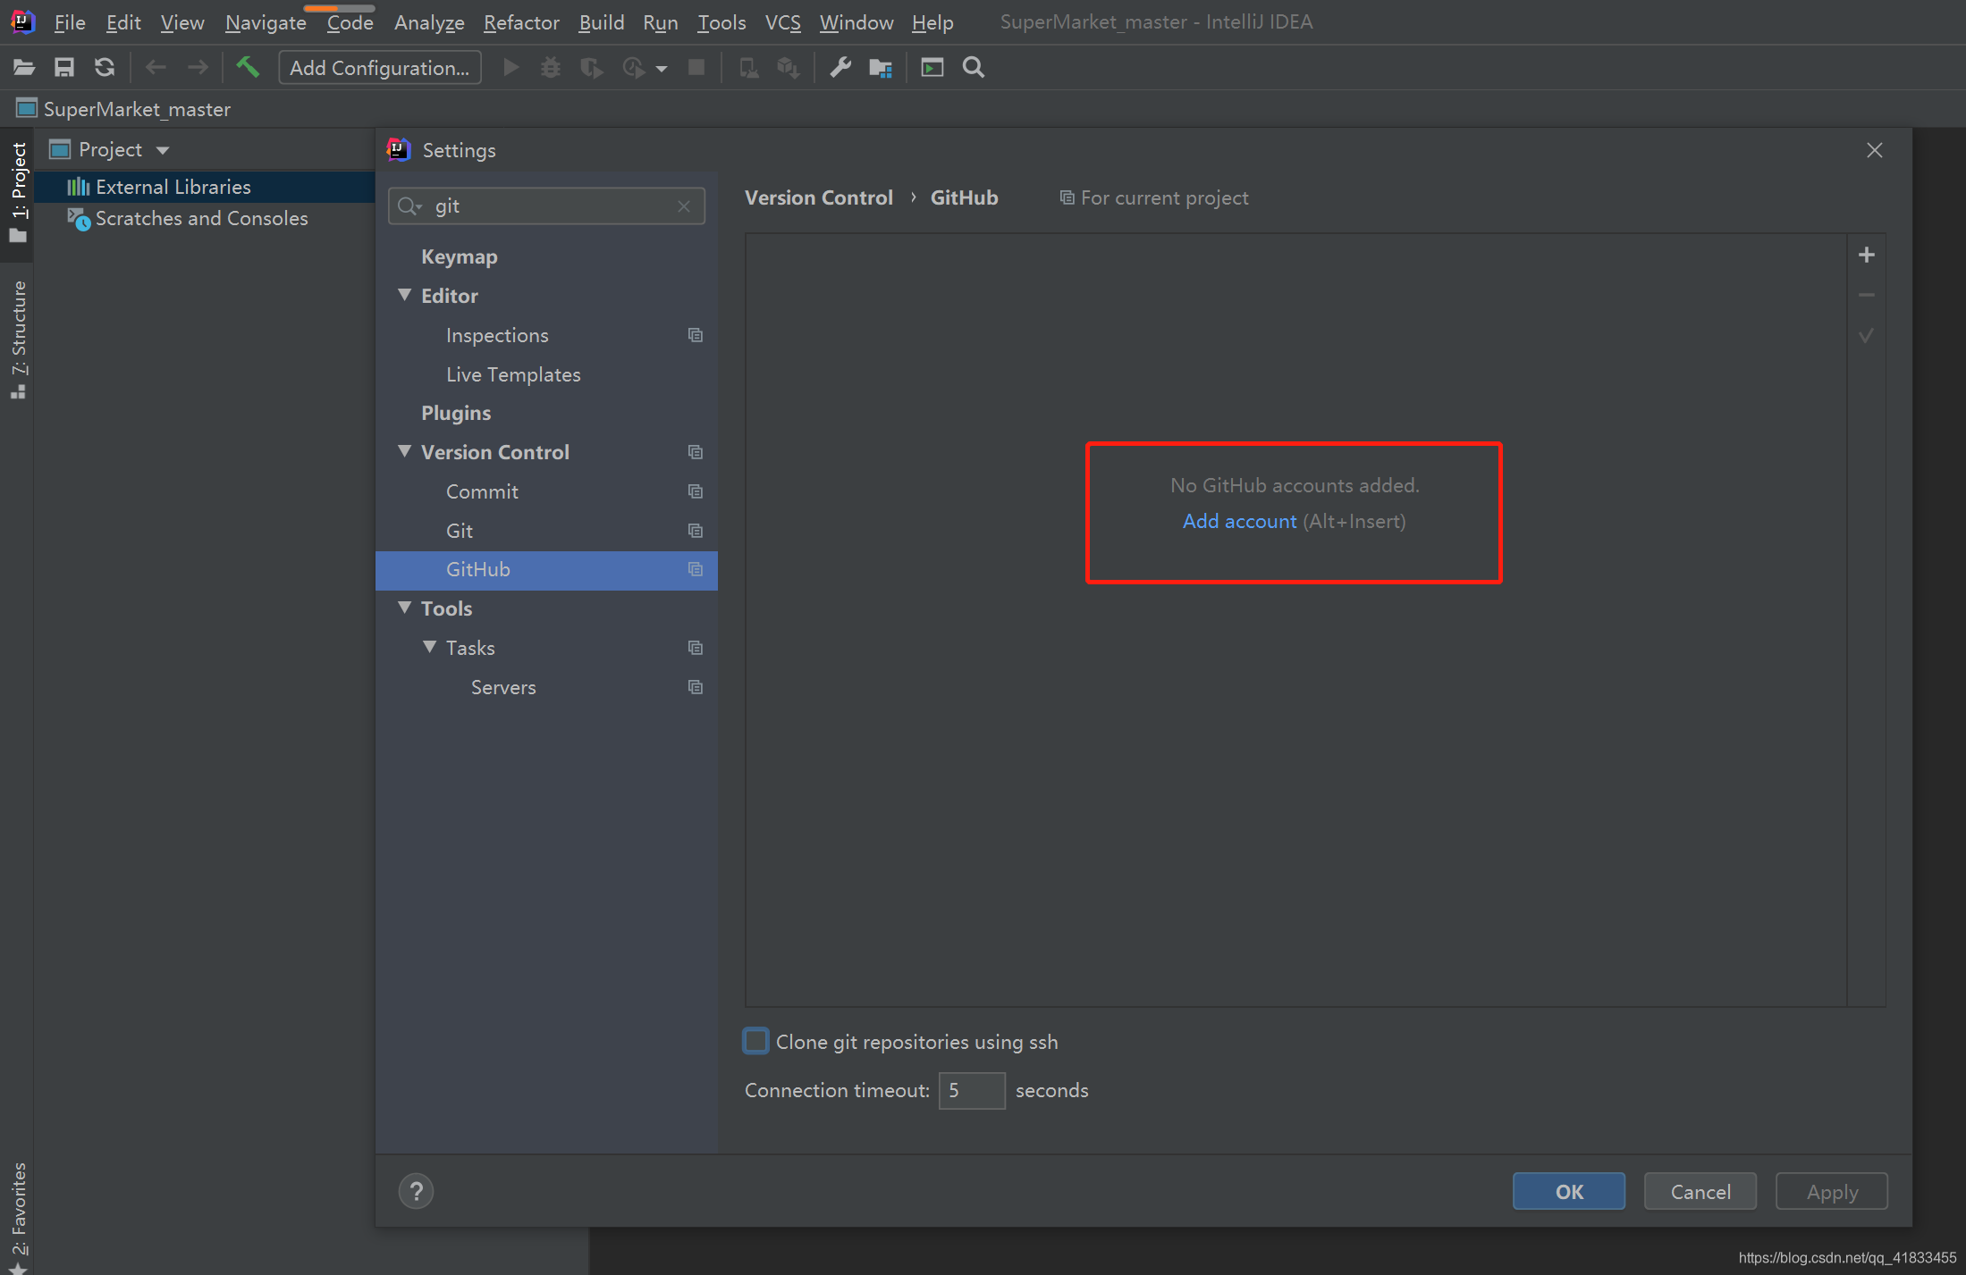Collapse the Editor settings group
Screen dimensions: 1966x1275
[405, 295]
